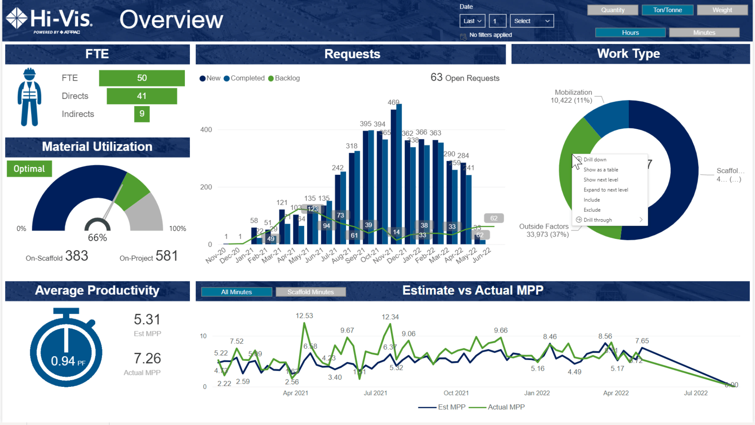755x425 pixels.
Task: Click the Quantity button in the top right
Action: (612, 10)
